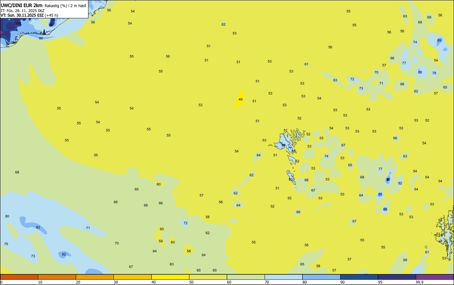Click the 75 humidity value on the map
This screenshot has height=285, width=454.
[6, 244]
